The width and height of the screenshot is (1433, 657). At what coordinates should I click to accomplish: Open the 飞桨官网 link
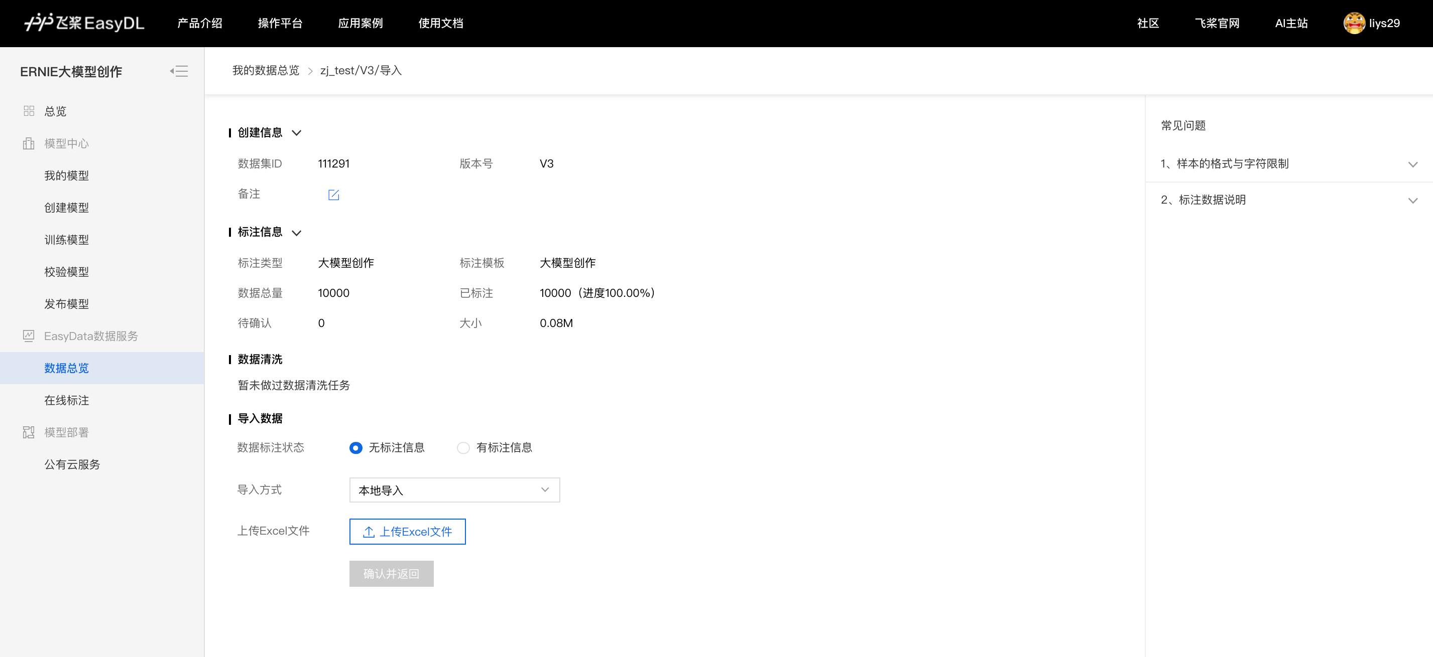1217,24
